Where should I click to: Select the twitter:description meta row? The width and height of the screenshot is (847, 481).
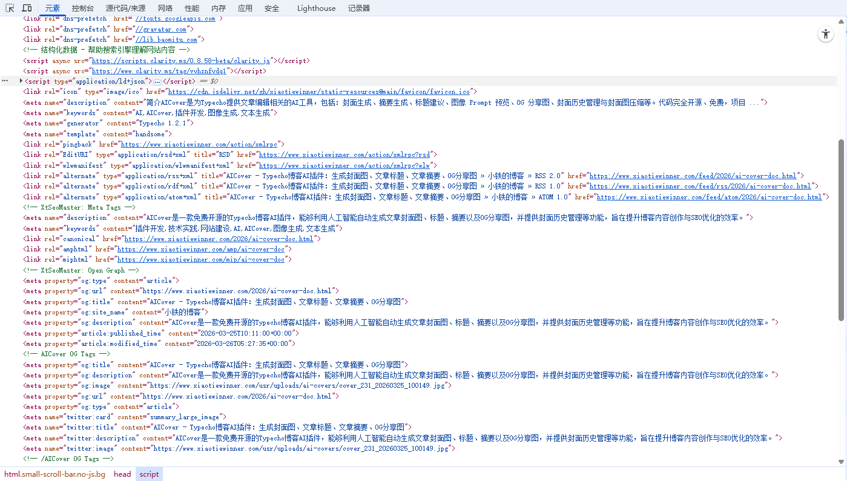403,438
